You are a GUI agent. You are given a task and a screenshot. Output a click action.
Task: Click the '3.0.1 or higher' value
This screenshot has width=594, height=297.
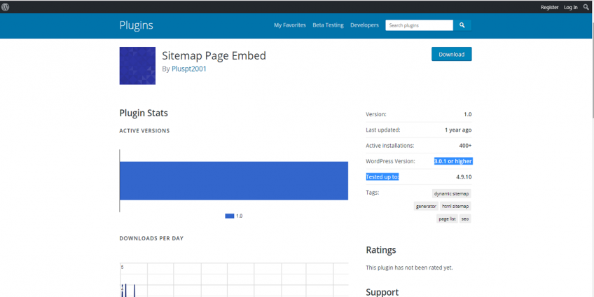click(x=453, y=161)
